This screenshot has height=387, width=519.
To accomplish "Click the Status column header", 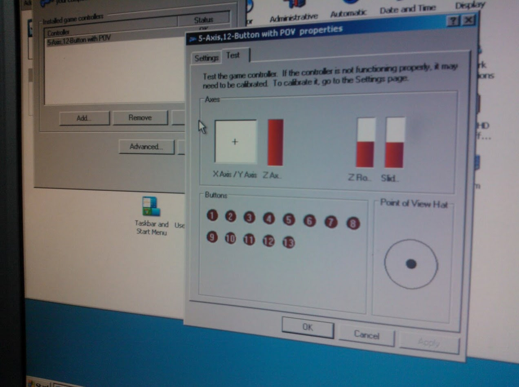I will 204,20.
